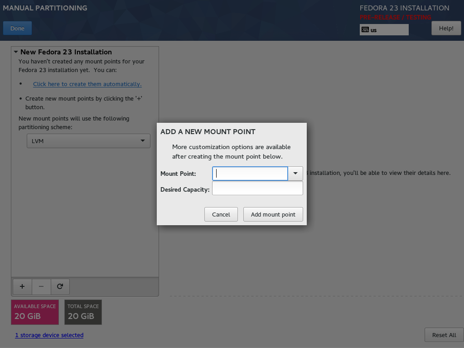Click the PRE-RELEASE / TESTING label
464x348 pixels.
(395, 17)
